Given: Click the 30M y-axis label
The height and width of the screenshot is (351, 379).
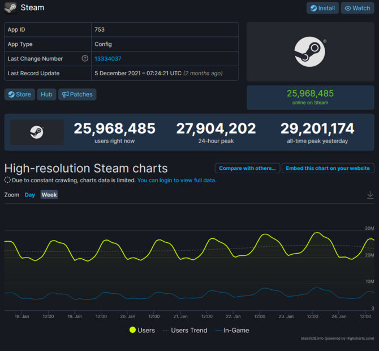Looking at the screenshot, I should (369, 228).
